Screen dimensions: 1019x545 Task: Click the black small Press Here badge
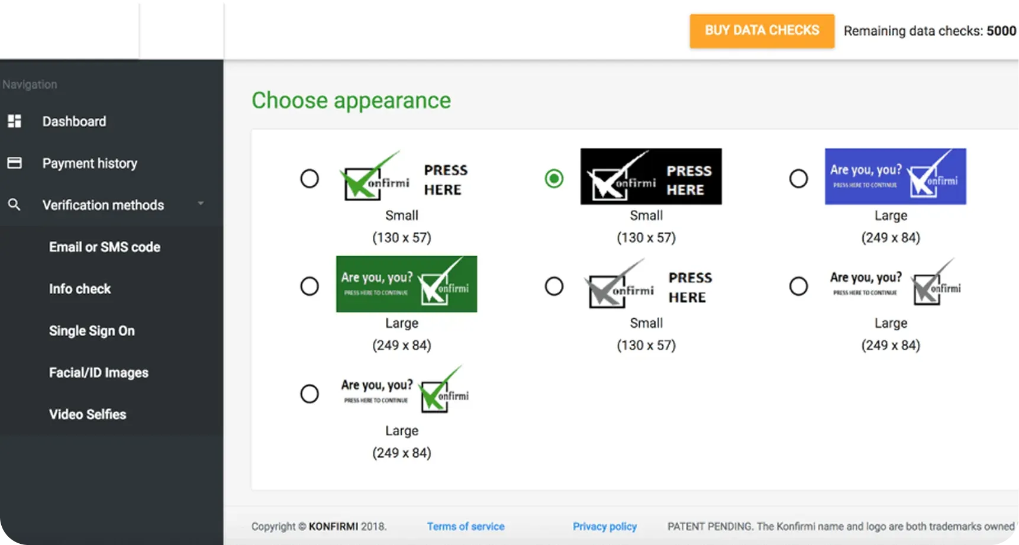(x=650, y=176)
